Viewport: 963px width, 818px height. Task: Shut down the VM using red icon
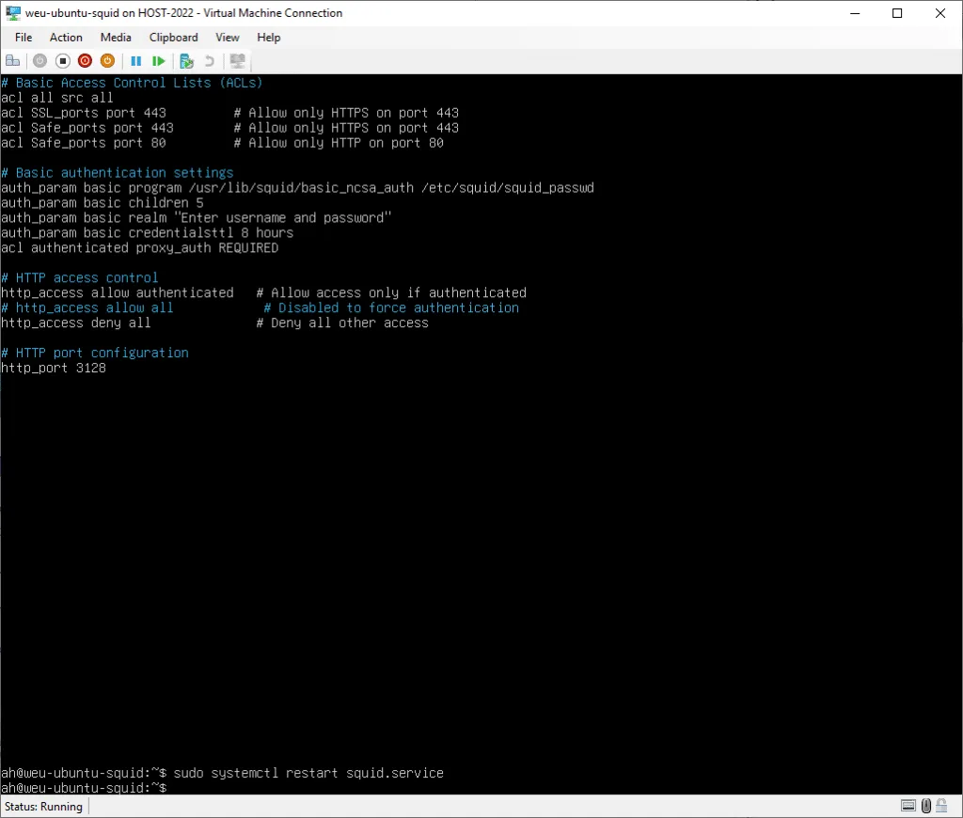[86, 61]
